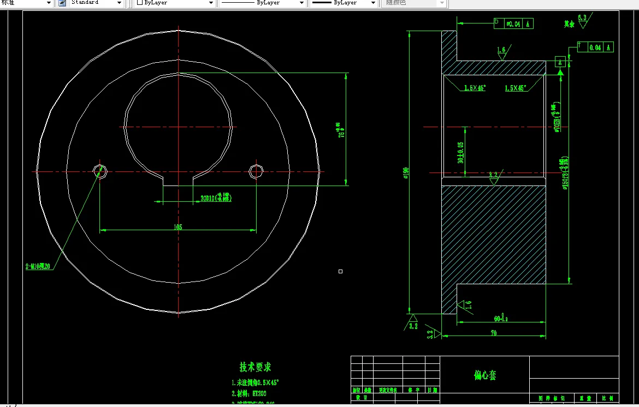Select the 偏心套 title text
The height and width of the screenshot is (407, 639).
point(485,375)
